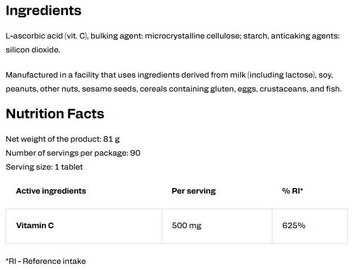Click the Ingredients heading
Viewport: 354px width, 270px height.
point(44,11)
